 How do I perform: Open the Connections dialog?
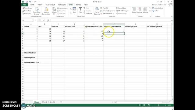pyautogui.click(x=62, y=8)
